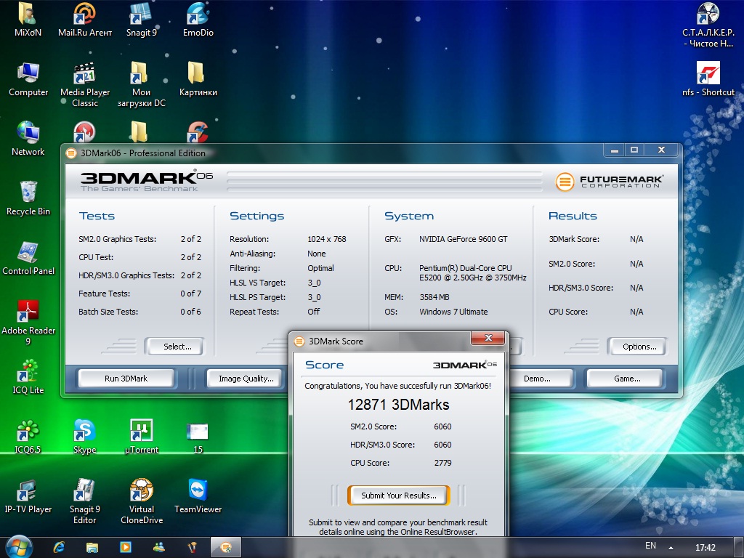This screenshot has width=744, height=558.
Task: Click the NVIDIA GeForce 9600 GT text
Action: point(463,239)
